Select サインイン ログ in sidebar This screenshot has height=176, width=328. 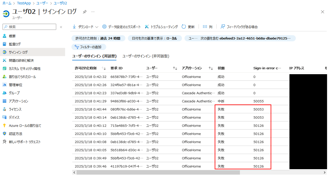(x=33, y=52)
